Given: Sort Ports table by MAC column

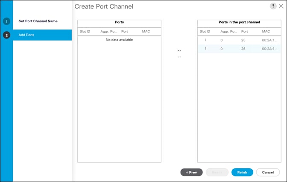Looking at the screenshot, I should pos(146,32).
